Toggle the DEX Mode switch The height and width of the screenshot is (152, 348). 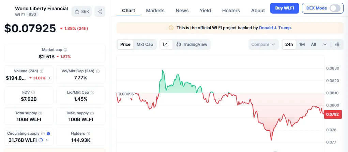335,8
